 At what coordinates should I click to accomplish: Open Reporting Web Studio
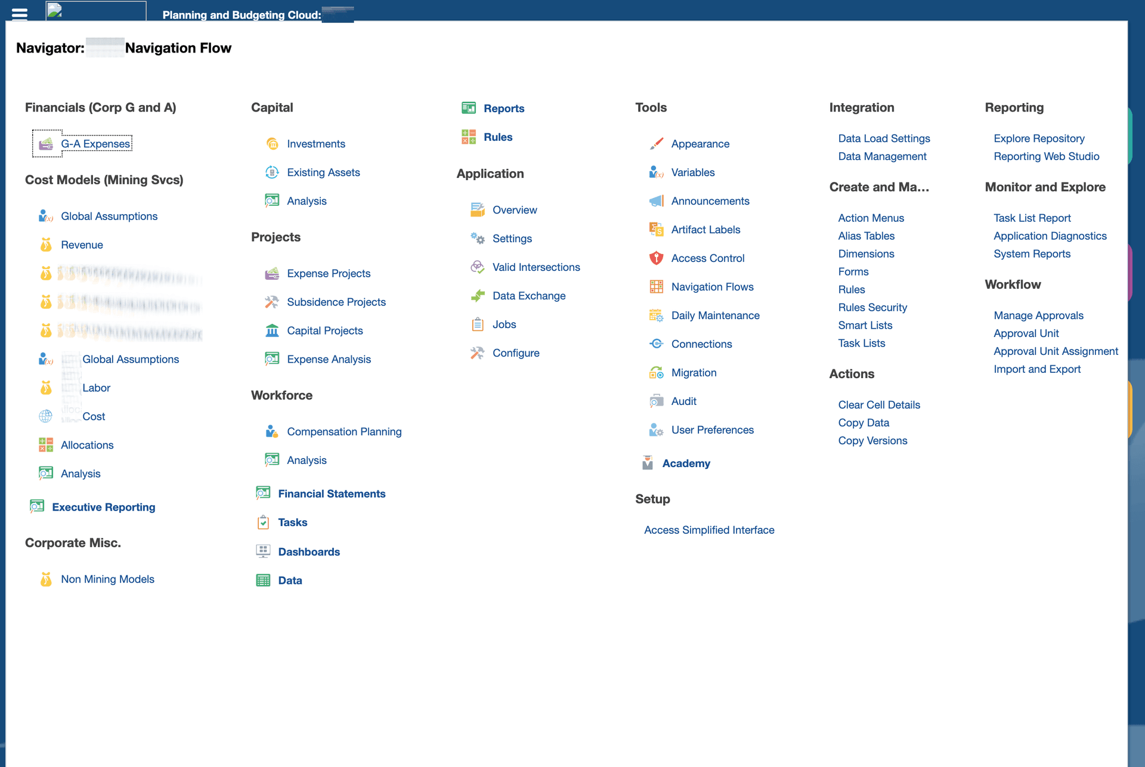point(1047,156)
